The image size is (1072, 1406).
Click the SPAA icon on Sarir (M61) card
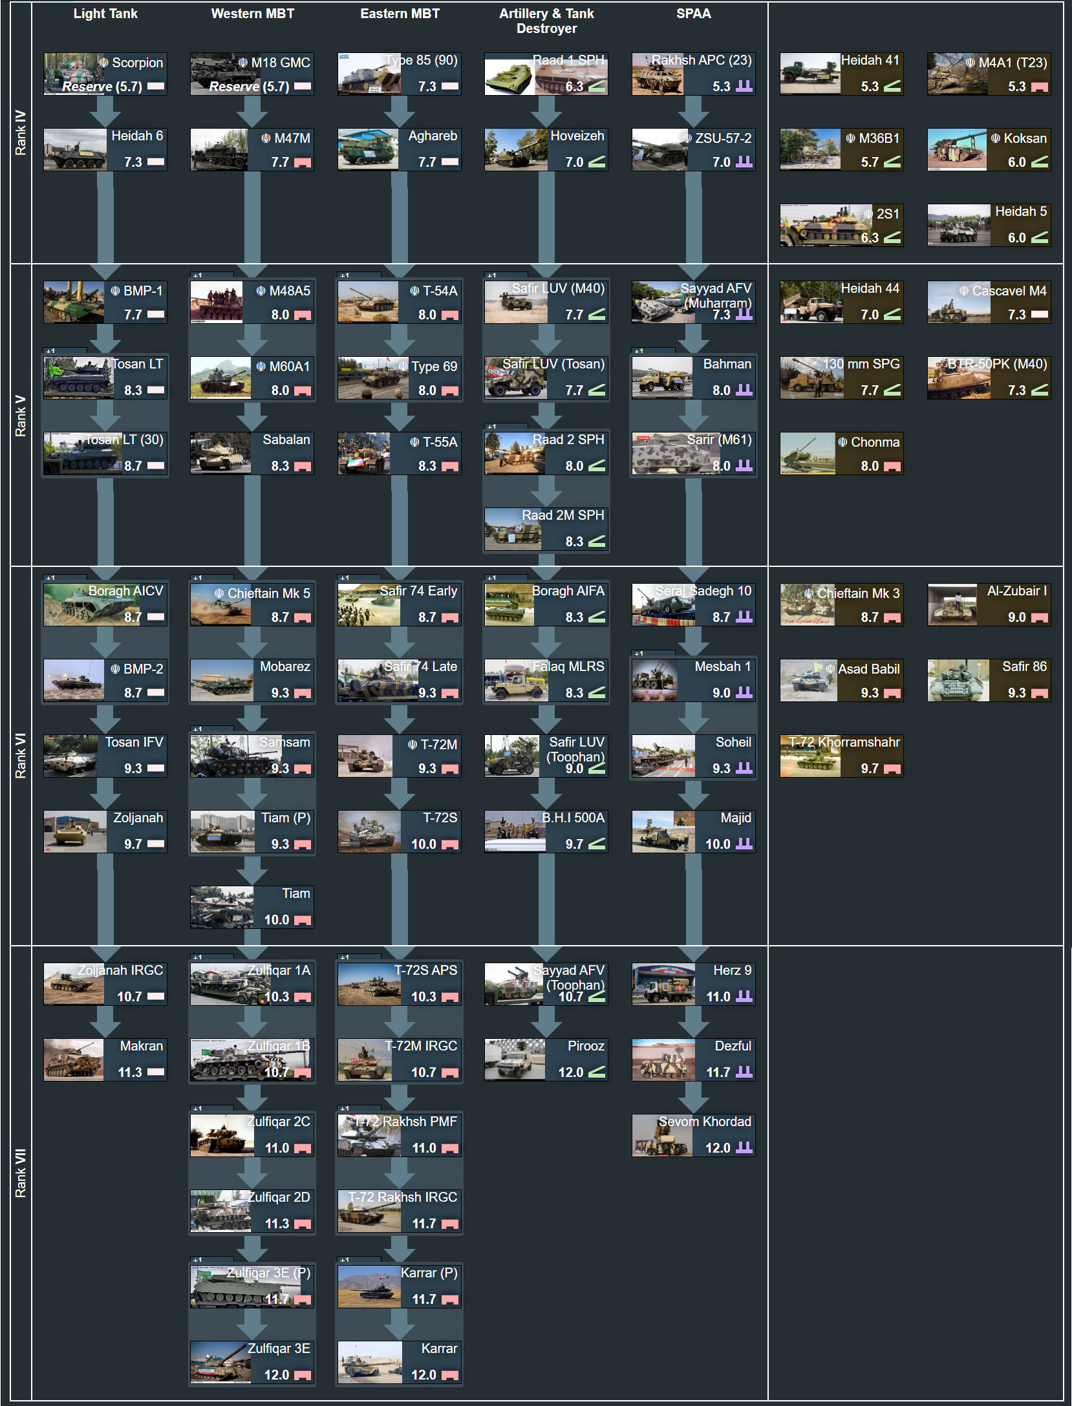point(744,465)
